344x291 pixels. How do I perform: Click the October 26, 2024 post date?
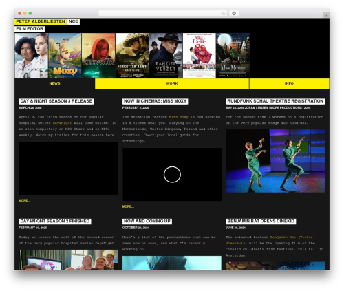136,228
